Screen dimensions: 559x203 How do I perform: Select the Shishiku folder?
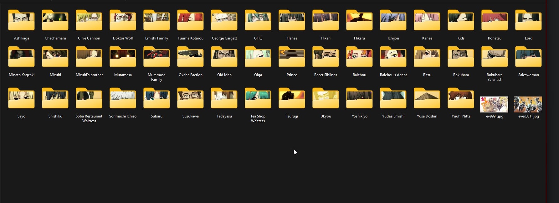[55, 98]
